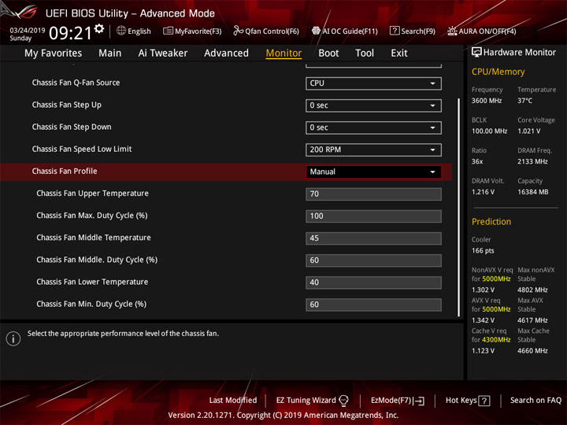
Task: Open Chassis Fan Profile Manual dropdown
Action: coord(373,172)
